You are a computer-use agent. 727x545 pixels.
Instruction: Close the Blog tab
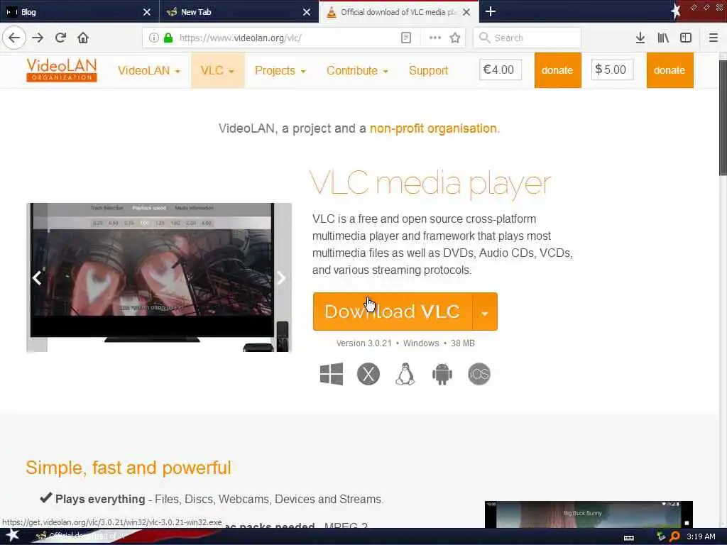point(147,12)
